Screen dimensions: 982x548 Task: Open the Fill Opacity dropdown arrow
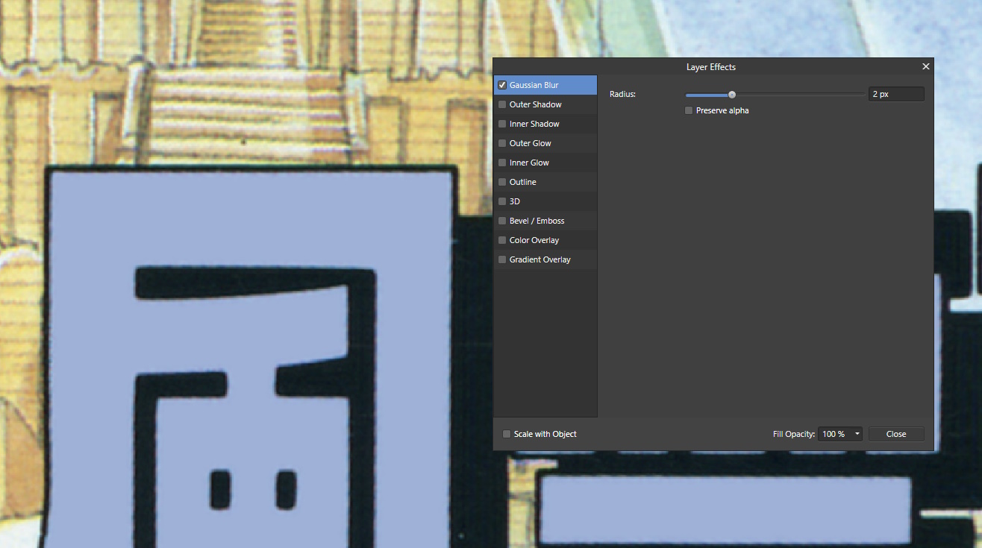point(857,434)
